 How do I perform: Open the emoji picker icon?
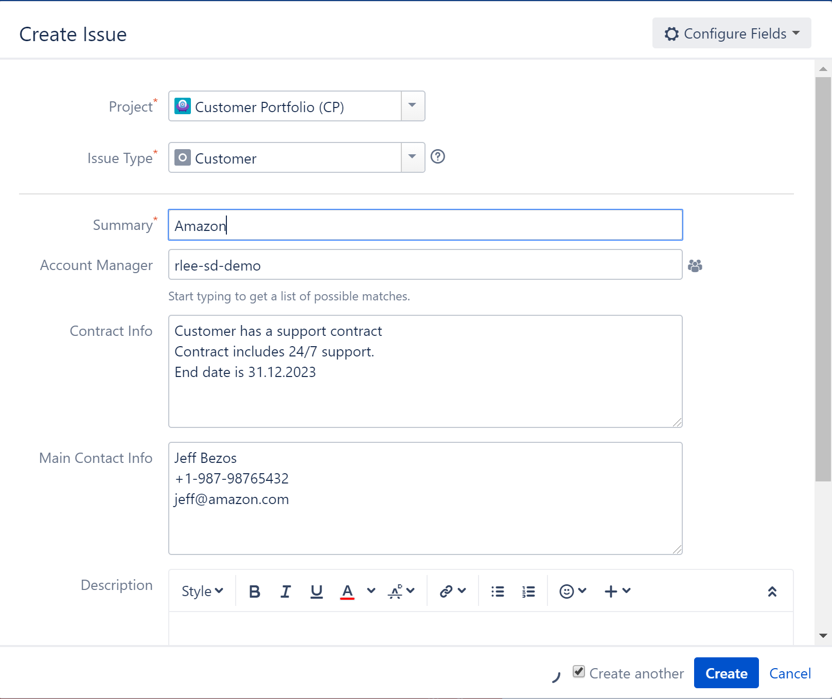click(x=567, y=592)
